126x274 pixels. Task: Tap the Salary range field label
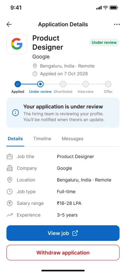30,204
